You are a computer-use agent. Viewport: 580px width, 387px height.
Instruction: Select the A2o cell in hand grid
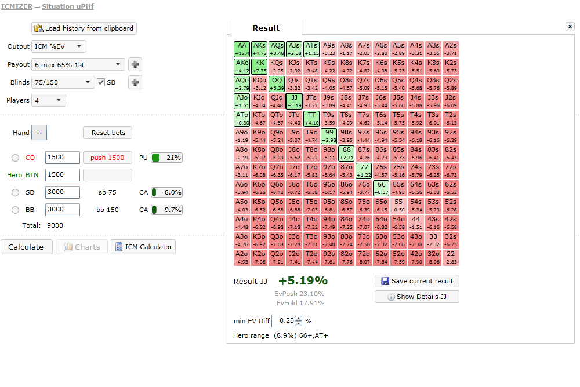(242, 258)
